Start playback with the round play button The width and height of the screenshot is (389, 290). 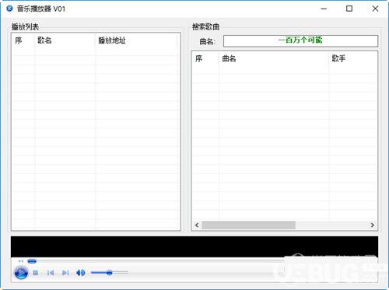tap(21, 273)
